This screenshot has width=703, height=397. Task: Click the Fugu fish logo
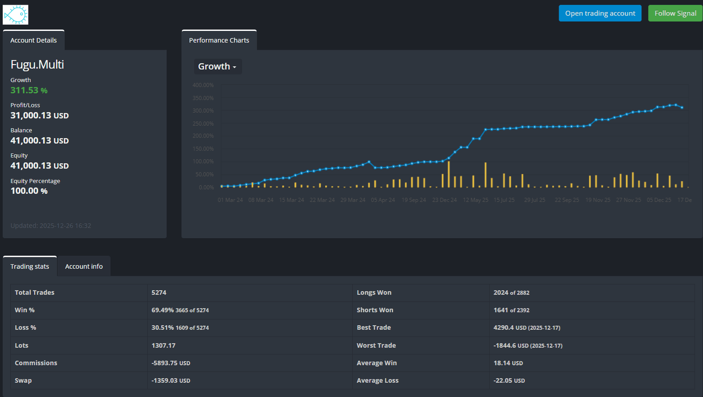[15, 14]
